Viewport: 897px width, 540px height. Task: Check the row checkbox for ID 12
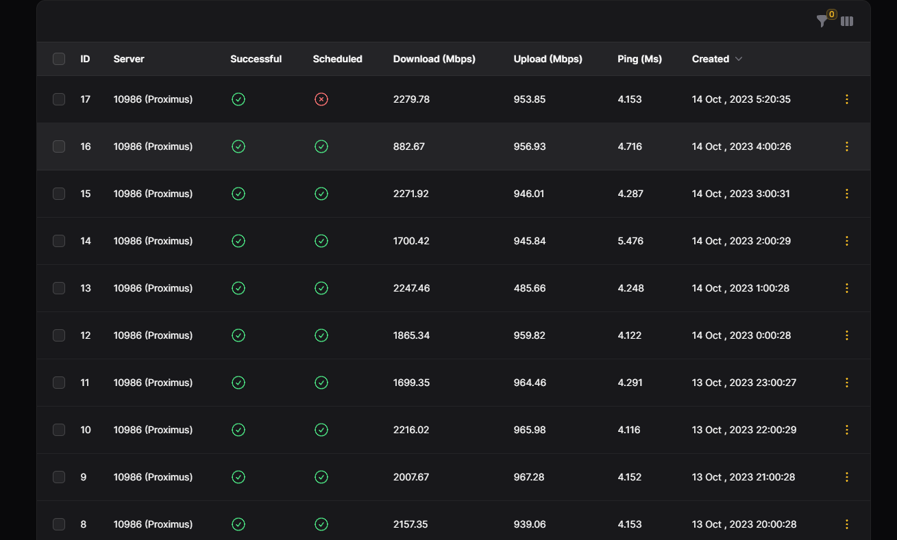(x=59, y=335)
